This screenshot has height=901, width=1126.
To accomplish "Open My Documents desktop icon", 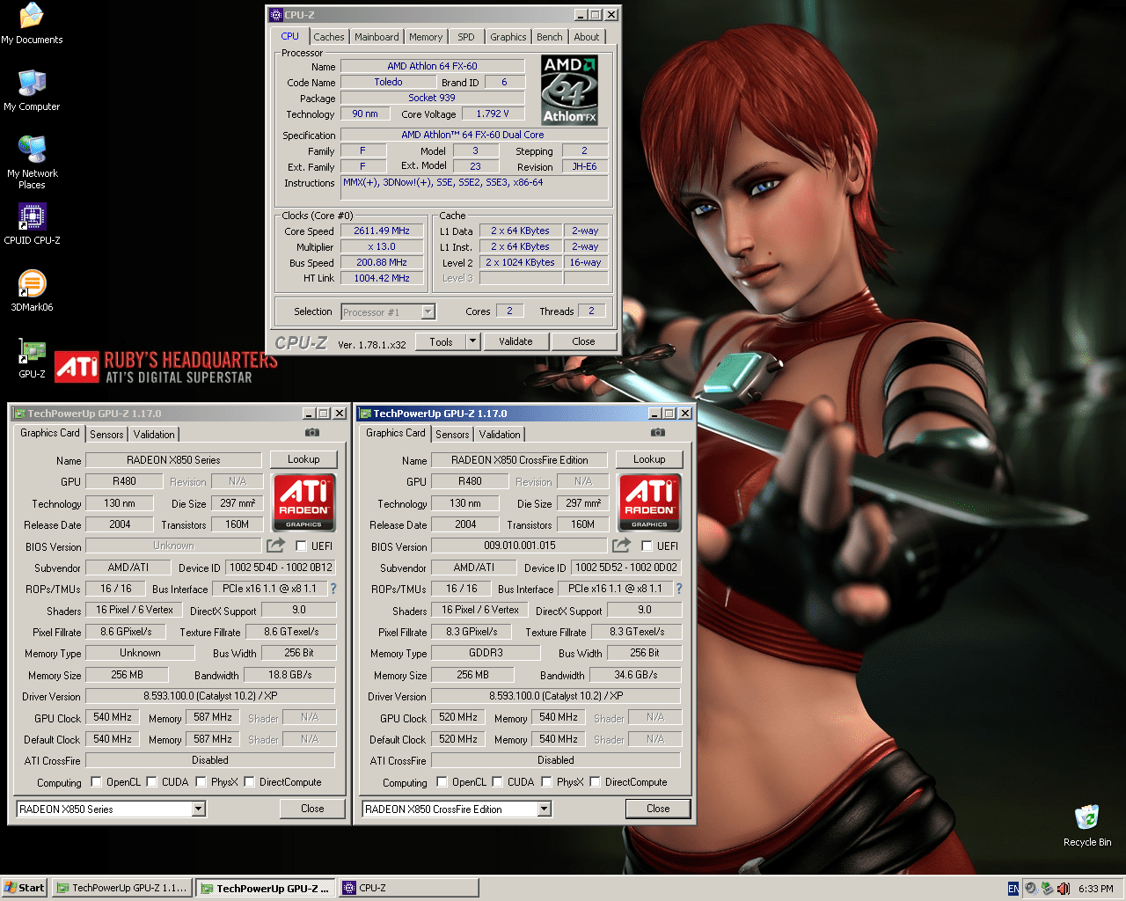I will pyautogui.click(x=32, y=24).
